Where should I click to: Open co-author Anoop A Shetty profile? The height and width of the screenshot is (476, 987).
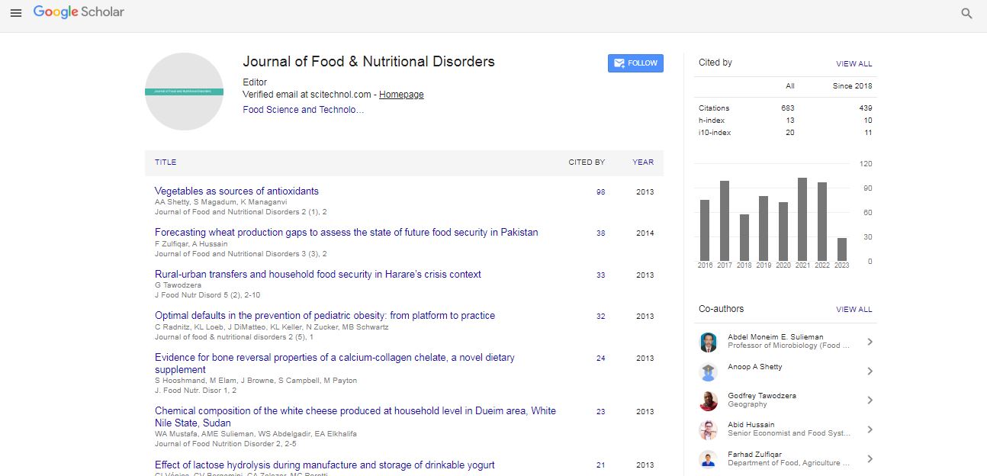(x=755, y=367)
